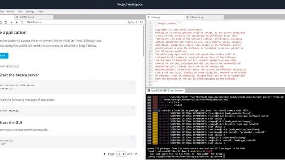Copy the 'server started' code block via copy icon

133,108
